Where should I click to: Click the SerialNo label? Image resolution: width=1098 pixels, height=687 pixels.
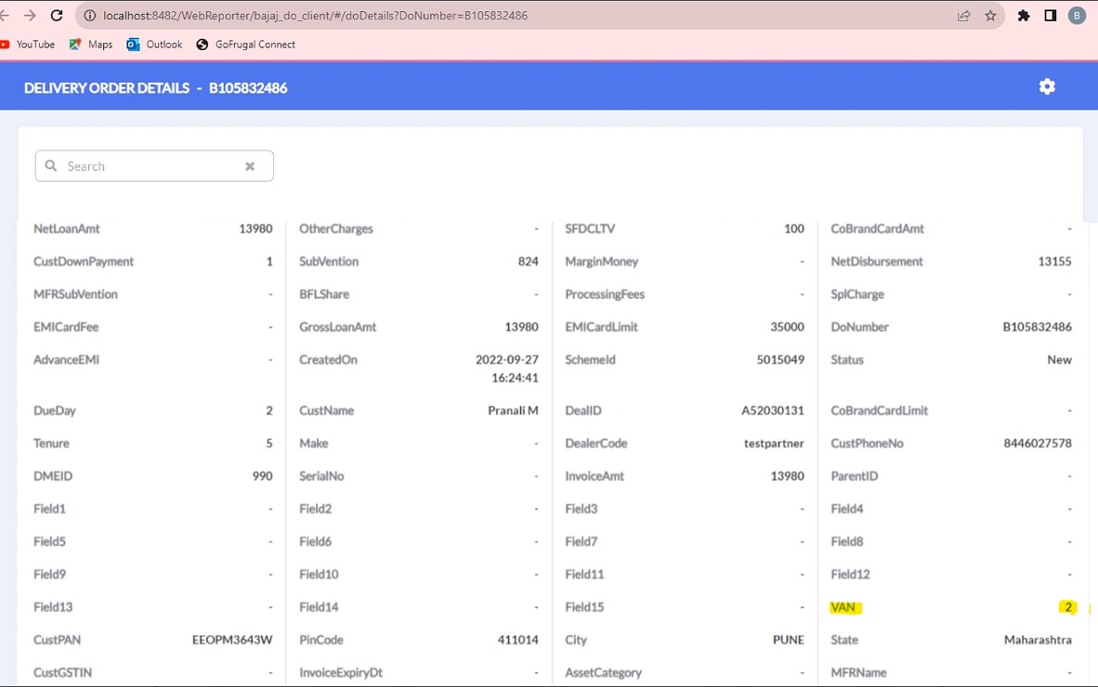pyautogui.click(x=321, y=476)
